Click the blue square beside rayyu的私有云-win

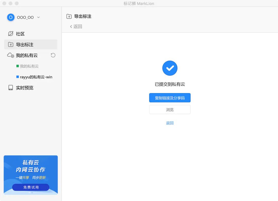coord(18,77)
